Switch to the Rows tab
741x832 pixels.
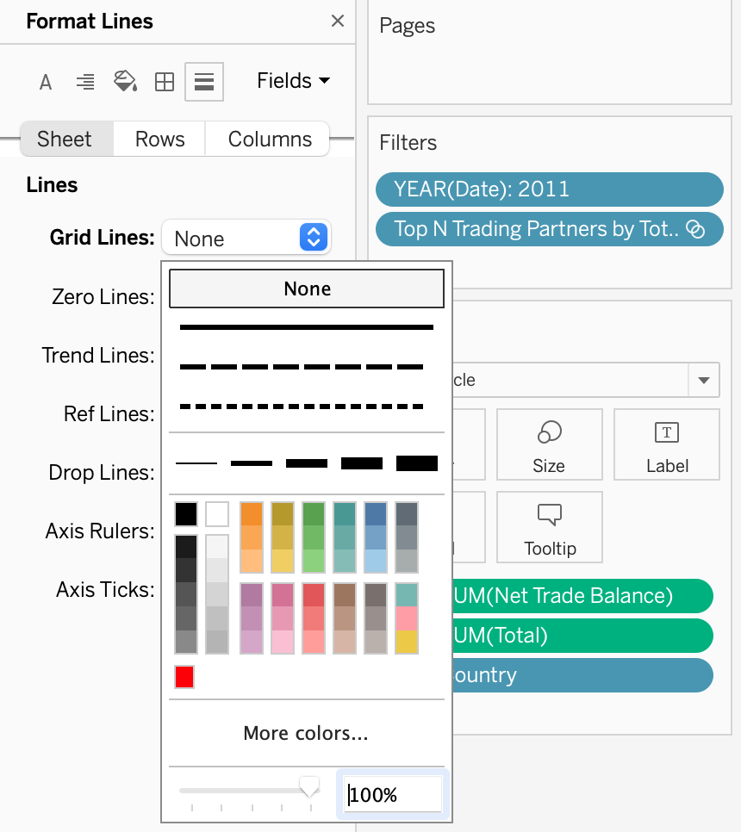click(x=159, y=140)
